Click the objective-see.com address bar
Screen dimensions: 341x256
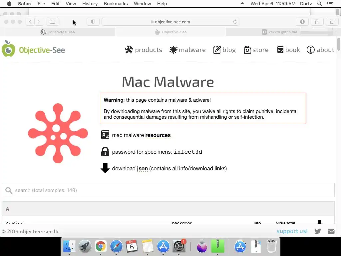pyautogui.click(x=170, y=22)
